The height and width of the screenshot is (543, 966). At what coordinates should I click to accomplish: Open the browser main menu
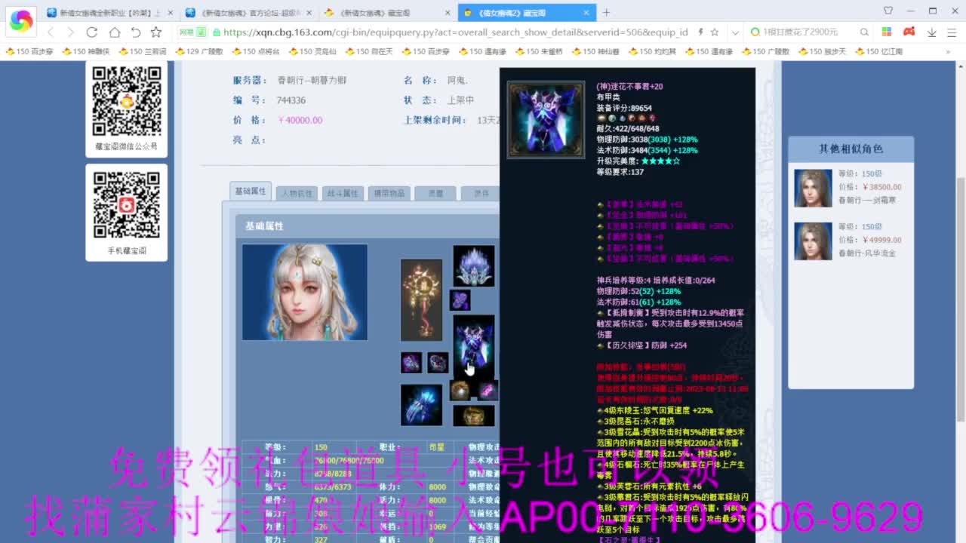point(952,33)
